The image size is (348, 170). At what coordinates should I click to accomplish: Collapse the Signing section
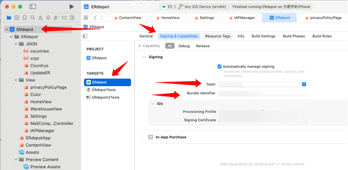click(144, 57)
